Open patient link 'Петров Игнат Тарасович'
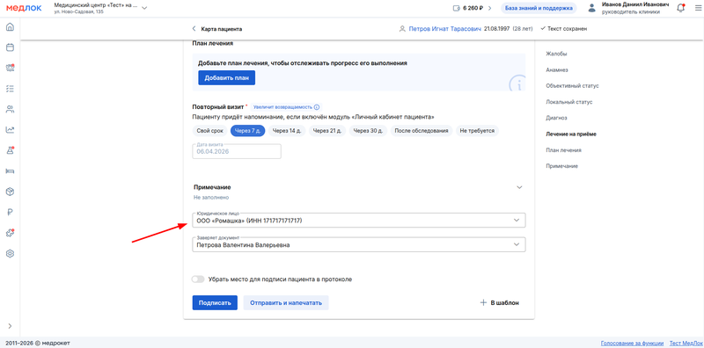Viewport: 704px width, 348px height. point(445,29)
